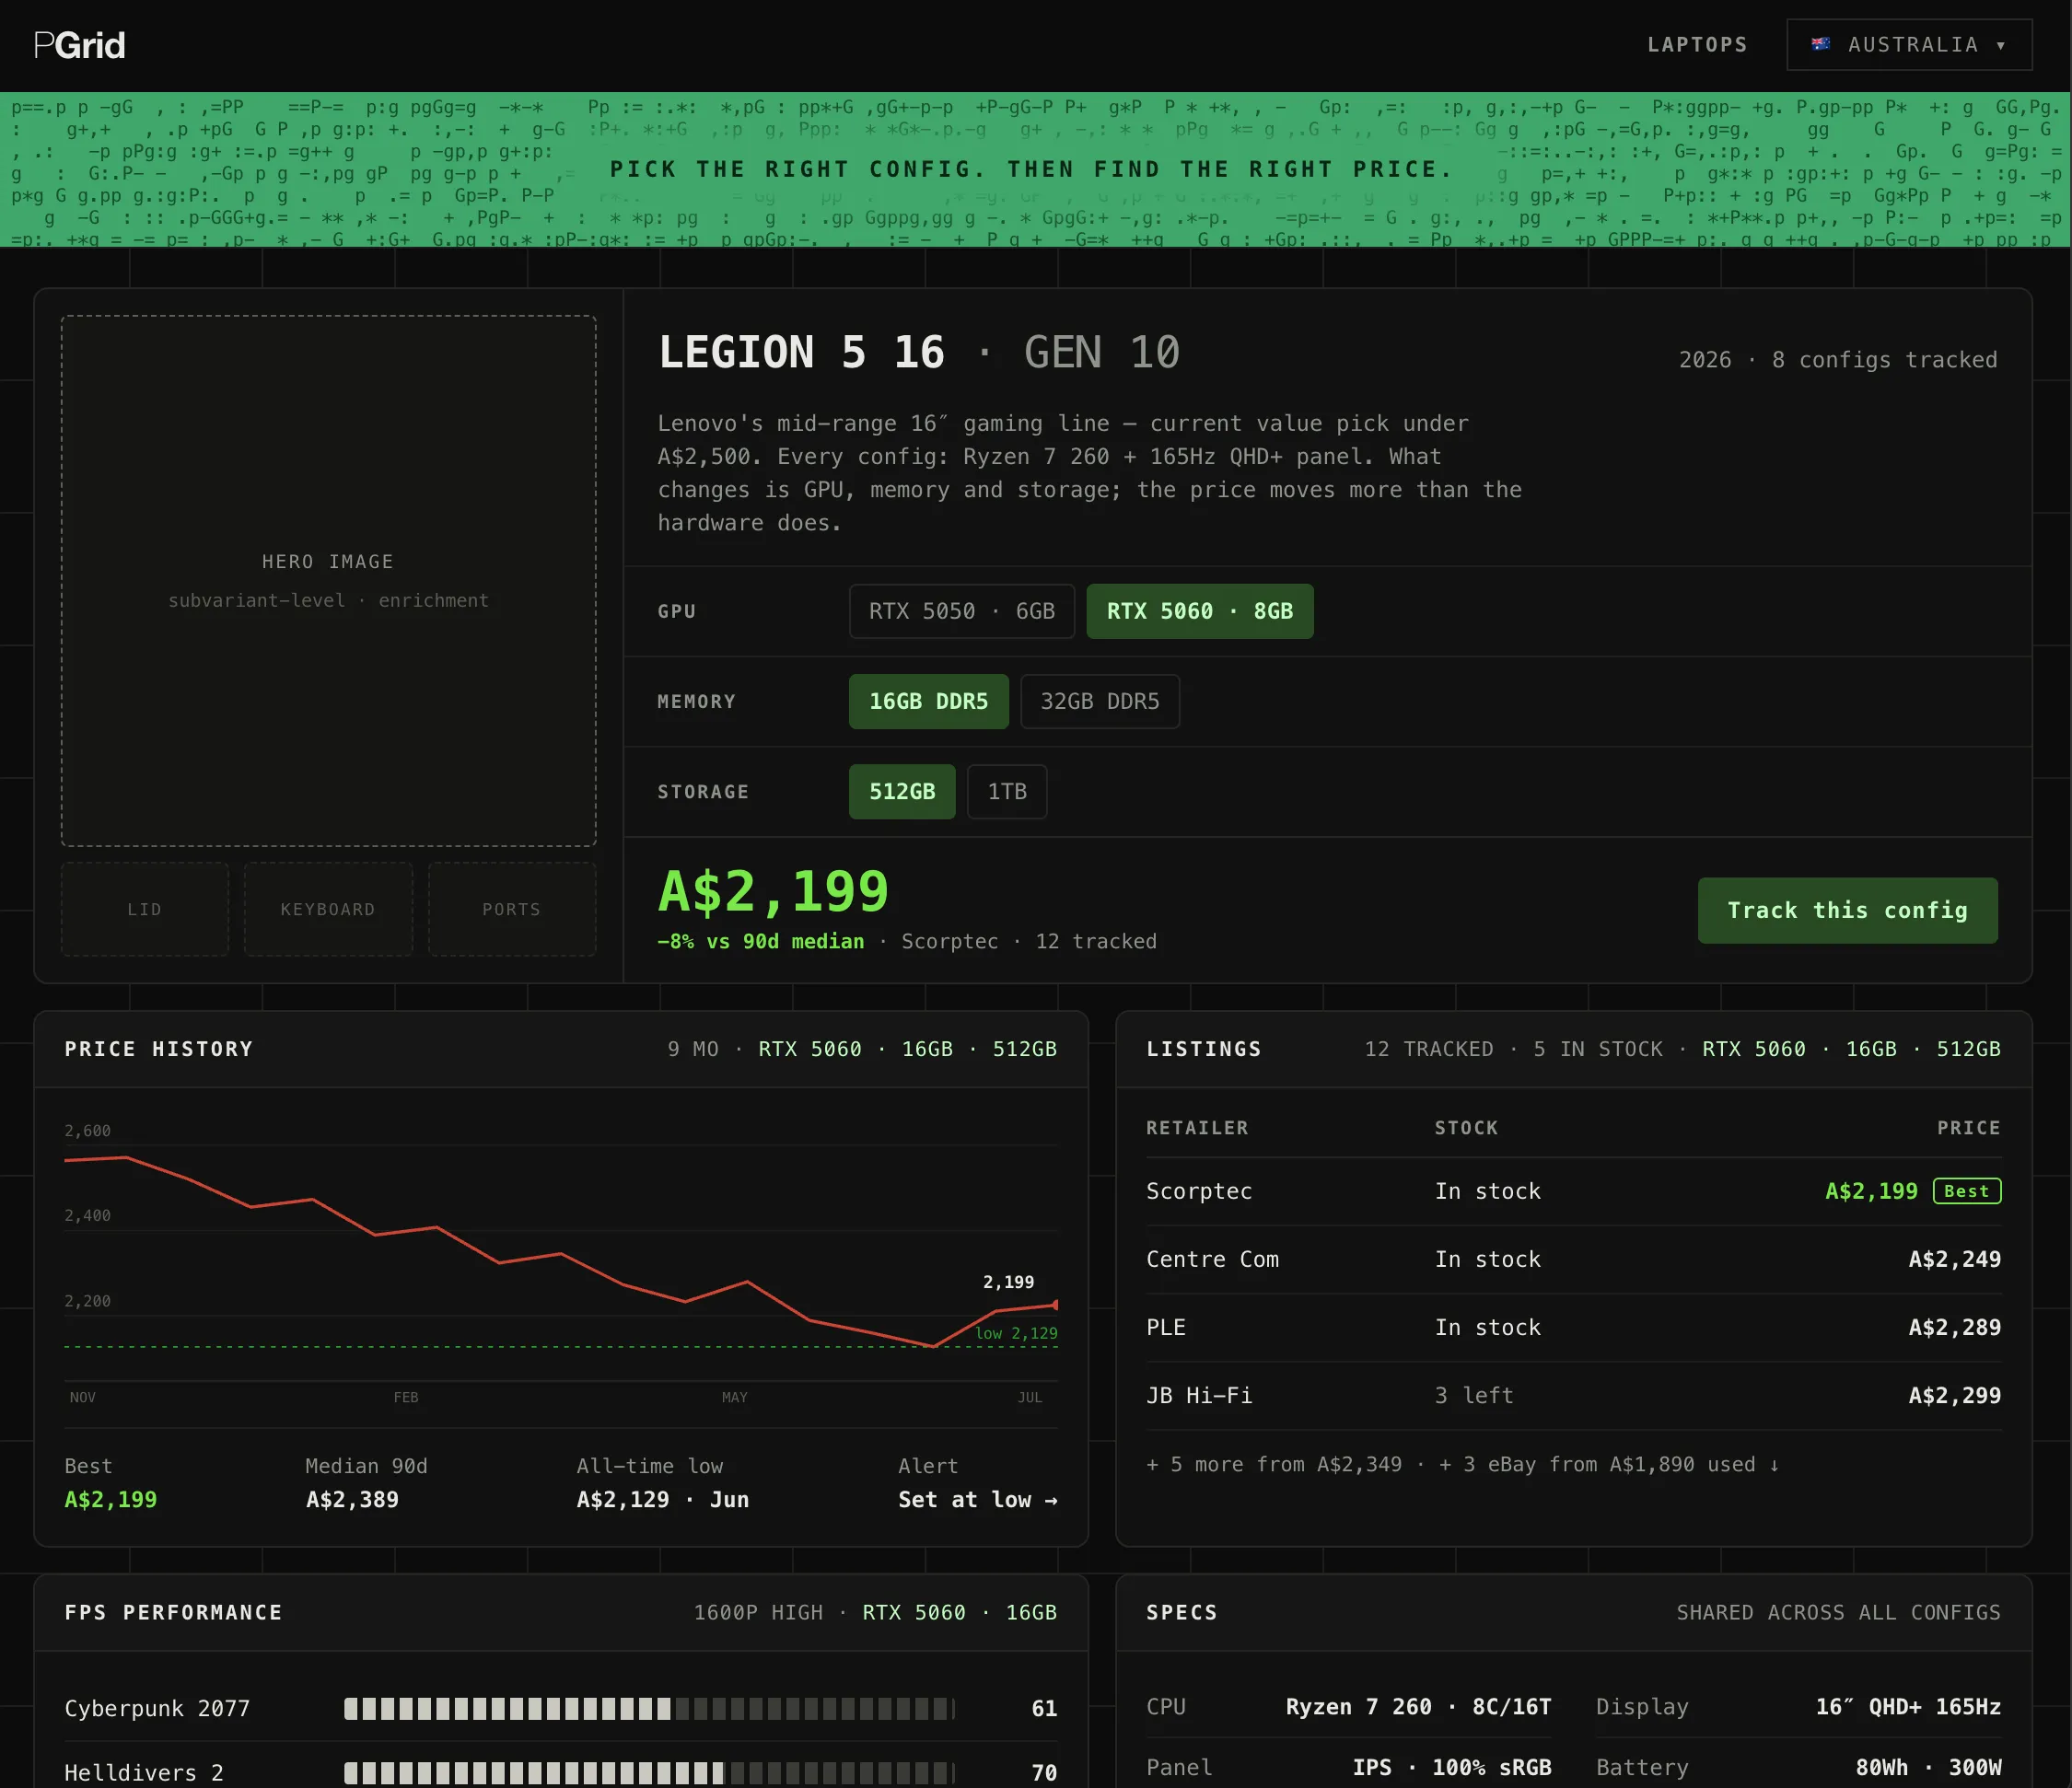Click the Track this config button
Screen dimensions: 2072x1788
pyautogui.click(x=1847, y=910)
